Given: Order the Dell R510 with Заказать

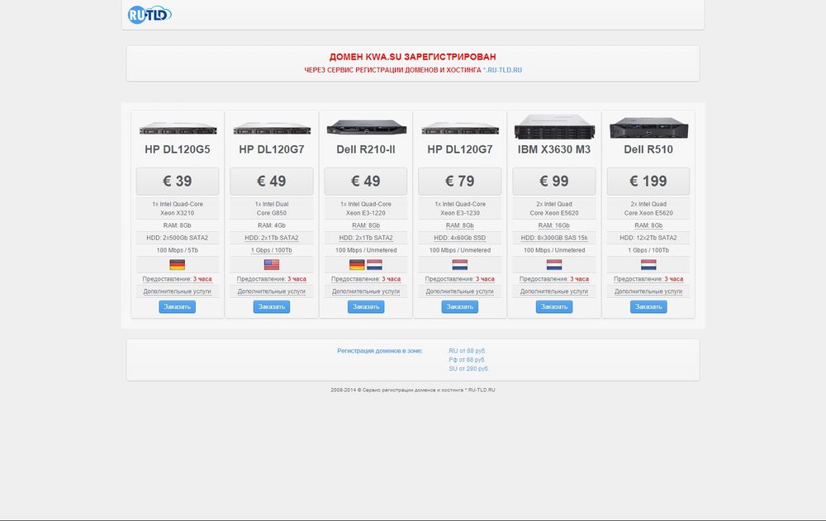Looking at the screenshot, I should pos(648,306).
